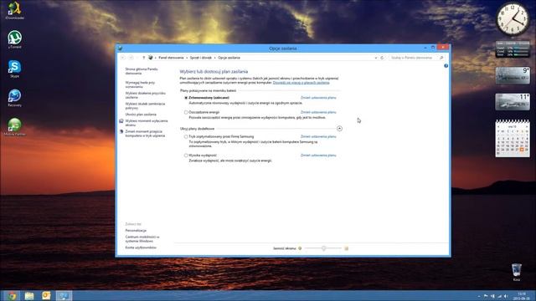Open the Utwórz plan zasilania link

141,115
